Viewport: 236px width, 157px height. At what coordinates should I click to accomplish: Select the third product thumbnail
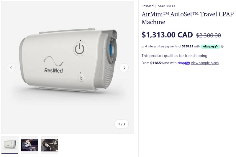tap(49, 145)
